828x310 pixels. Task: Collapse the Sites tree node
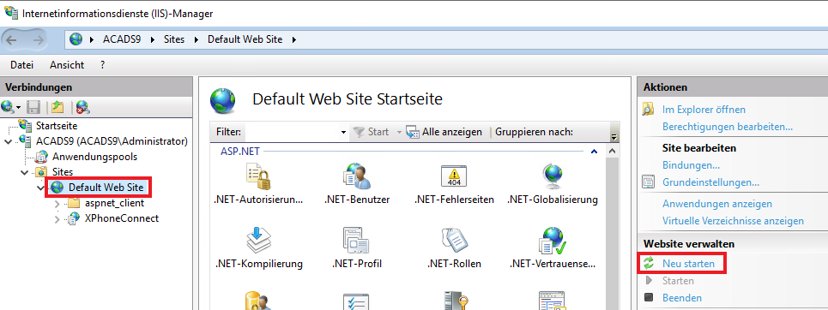click(25, 172)
